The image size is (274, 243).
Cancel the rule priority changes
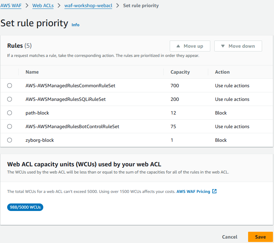tap(229, 237)
